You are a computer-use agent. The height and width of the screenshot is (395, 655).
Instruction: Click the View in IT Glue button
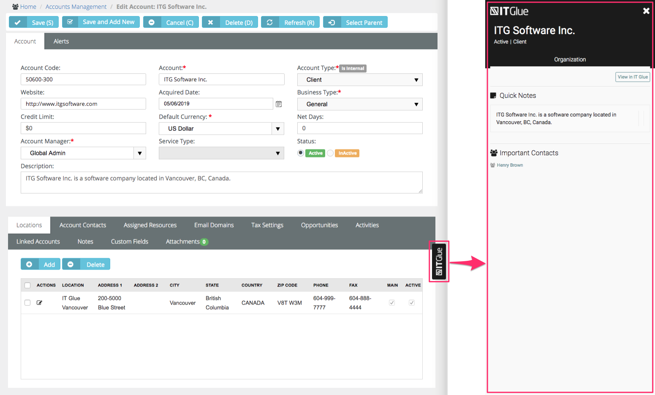coord(632,77)
